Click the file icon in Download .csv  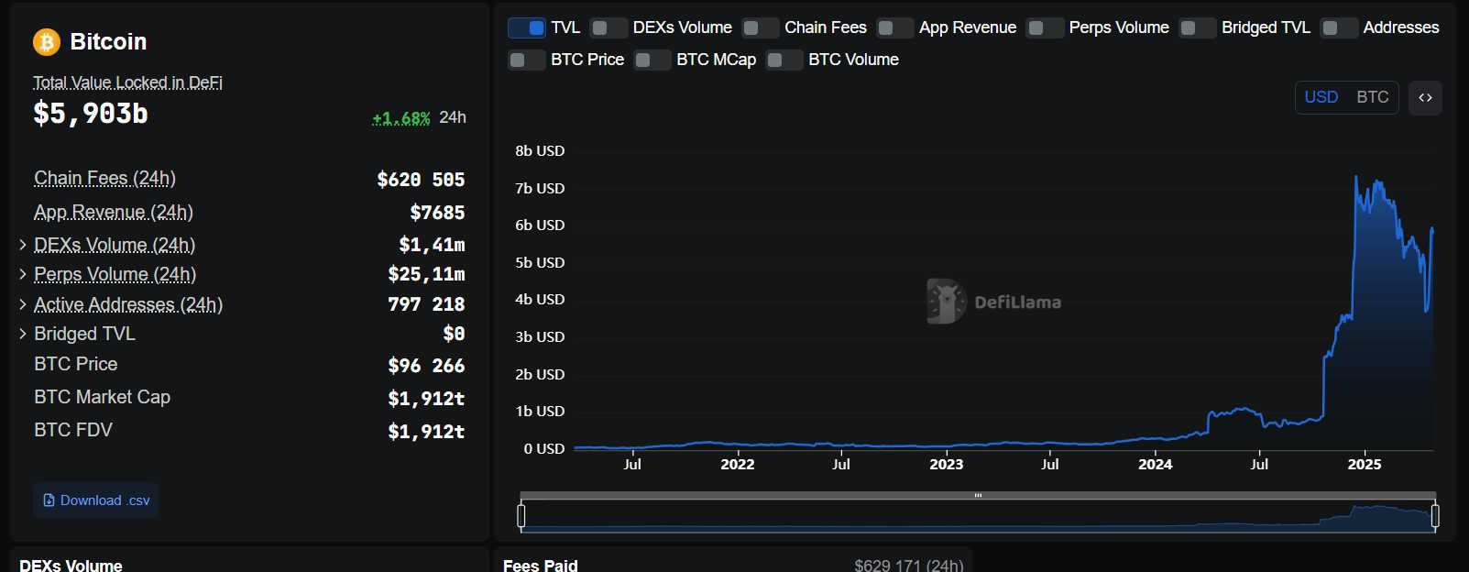click(x=49, y=500)
